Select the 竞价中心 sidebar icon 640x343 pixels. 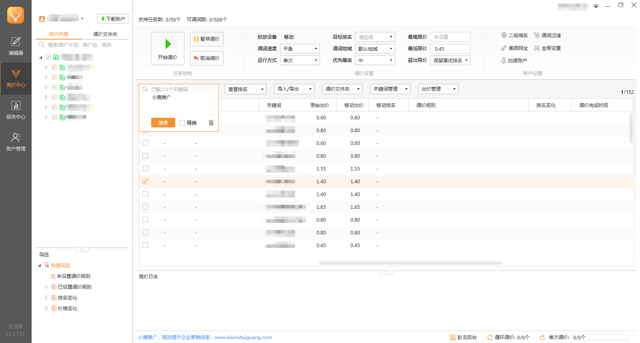coord(16,79)
